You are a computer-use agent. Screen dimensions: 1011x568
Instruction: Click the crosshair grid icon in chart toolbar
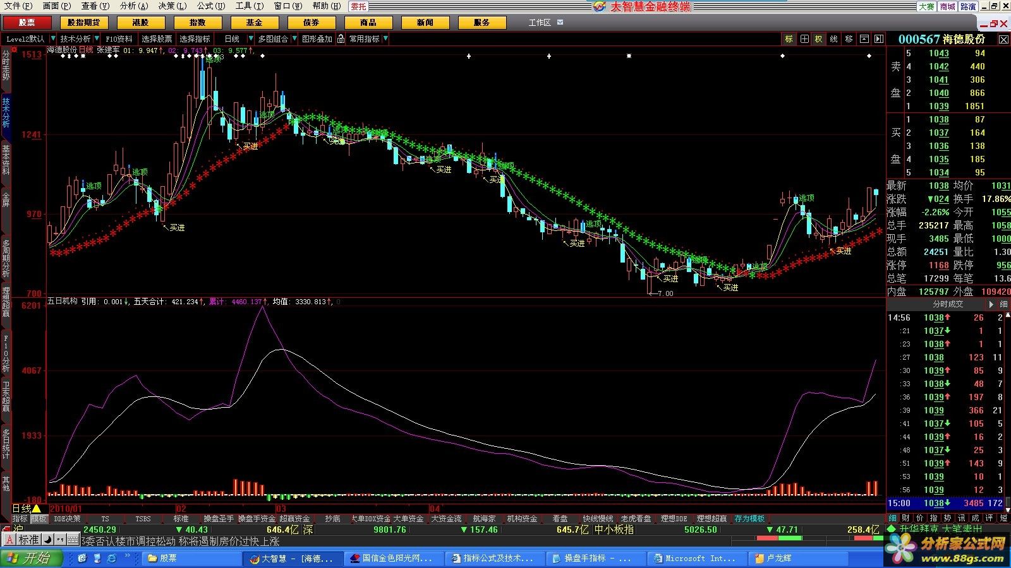click(804, 39)
